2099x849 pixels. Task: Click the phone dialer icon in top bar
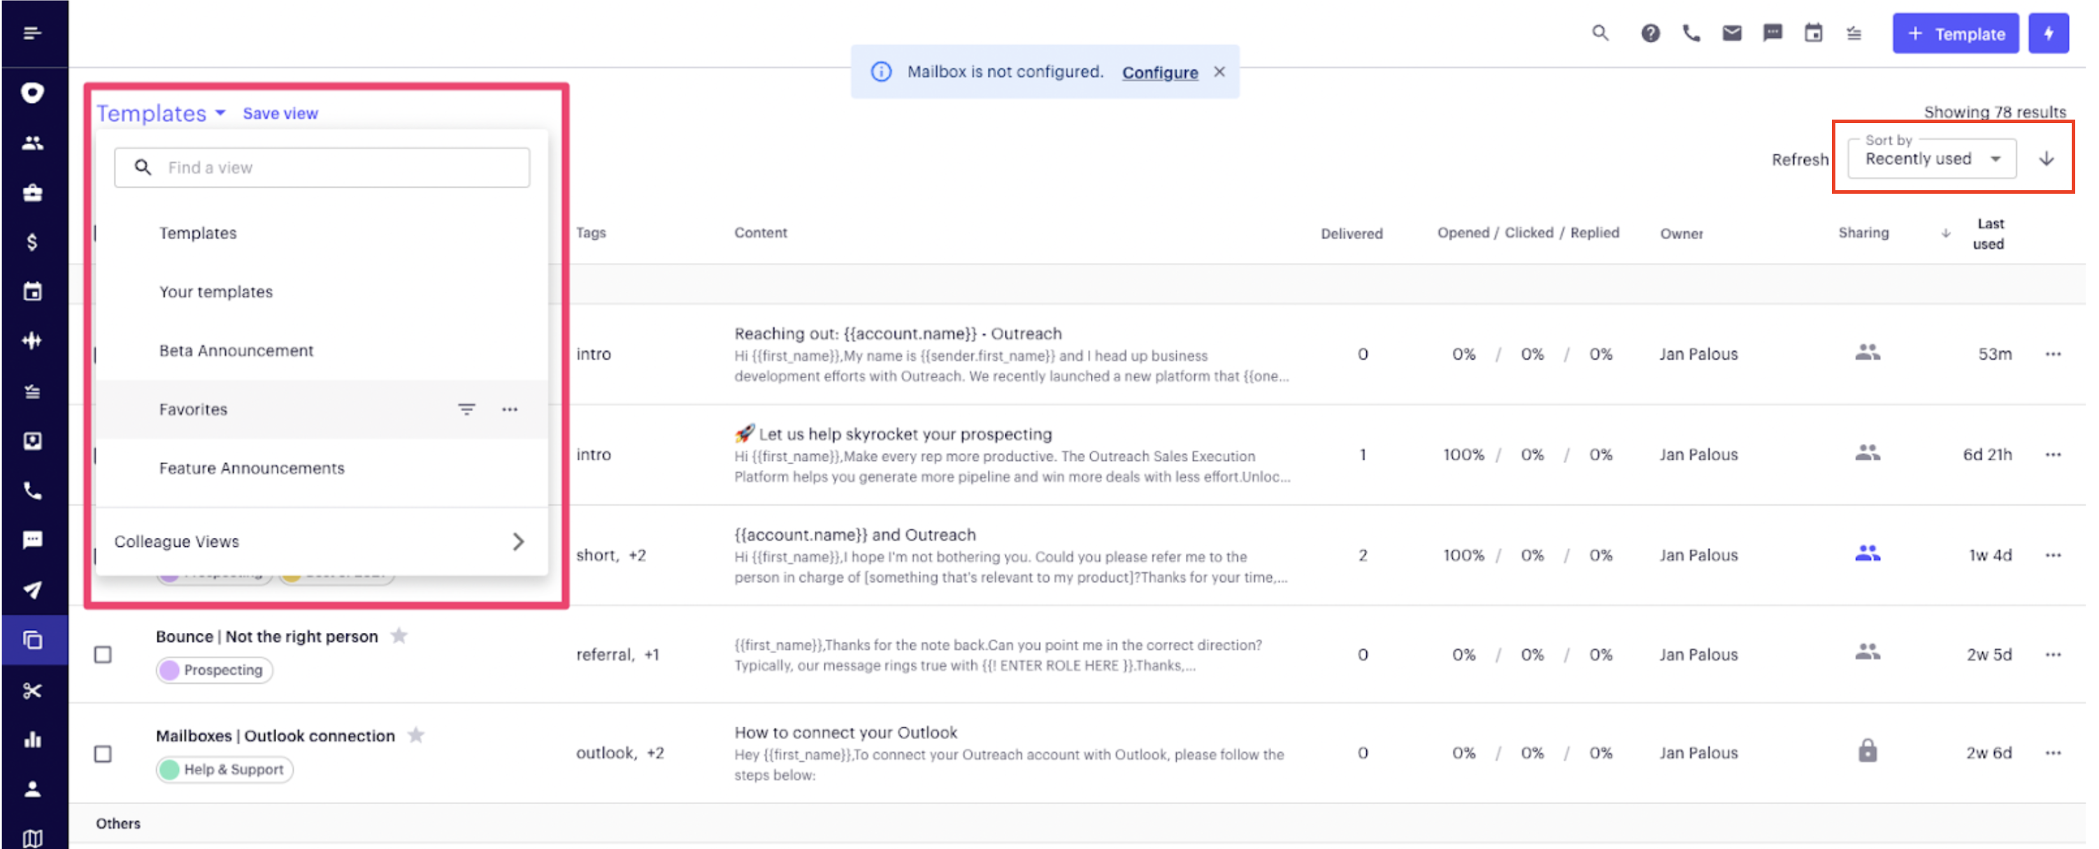coord(1691,34)
